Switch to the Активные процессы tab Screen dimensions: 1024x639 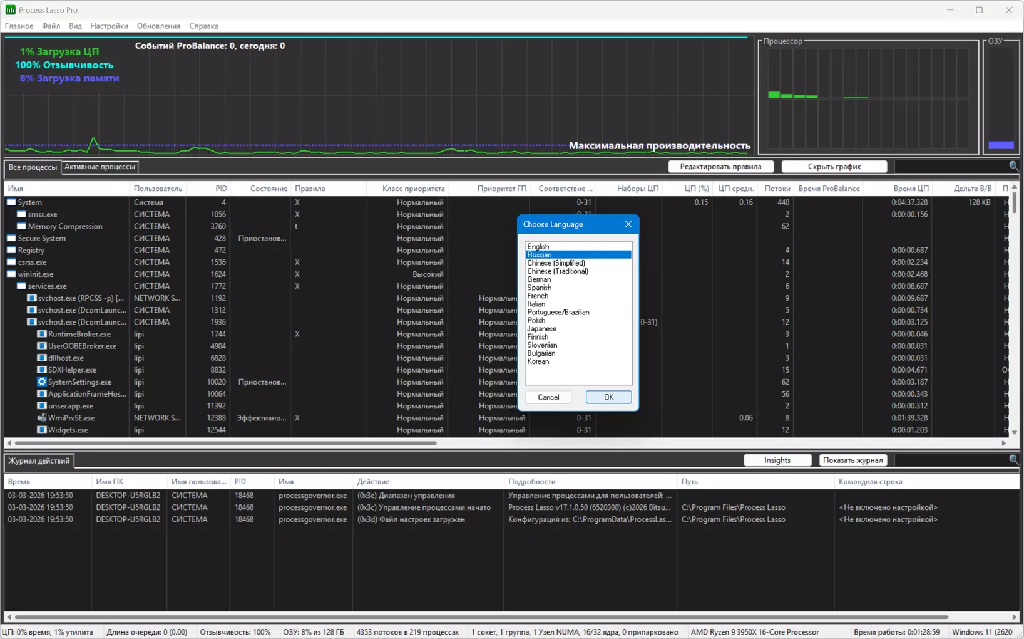tap(100, 167)
